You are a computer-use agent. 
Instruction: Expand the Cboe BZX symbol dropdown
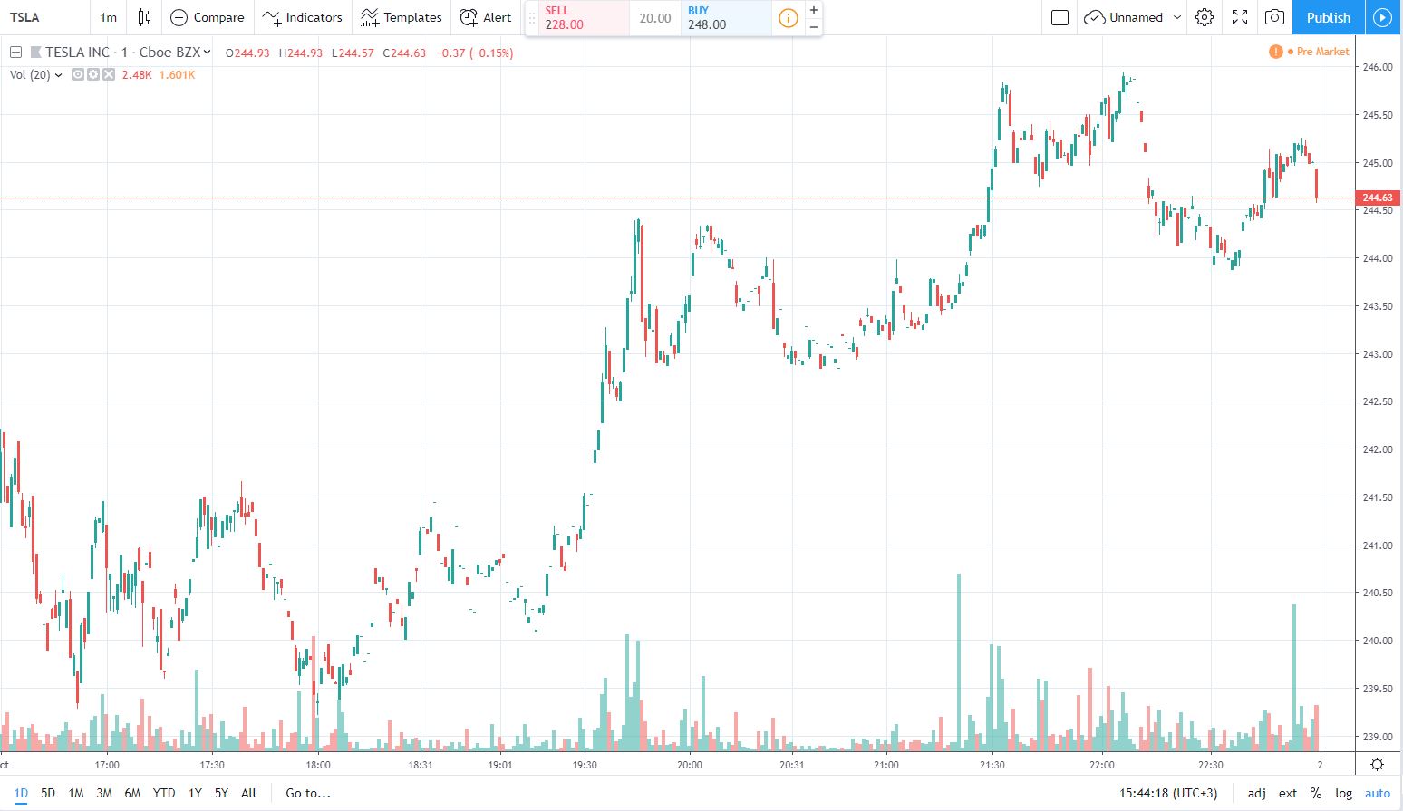tap(207, 53)
